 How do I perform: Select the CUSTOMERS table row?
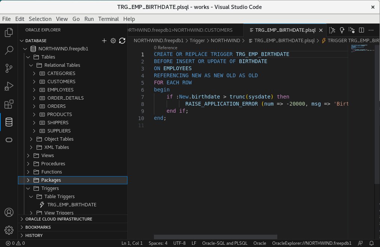[x=73, y=82]
